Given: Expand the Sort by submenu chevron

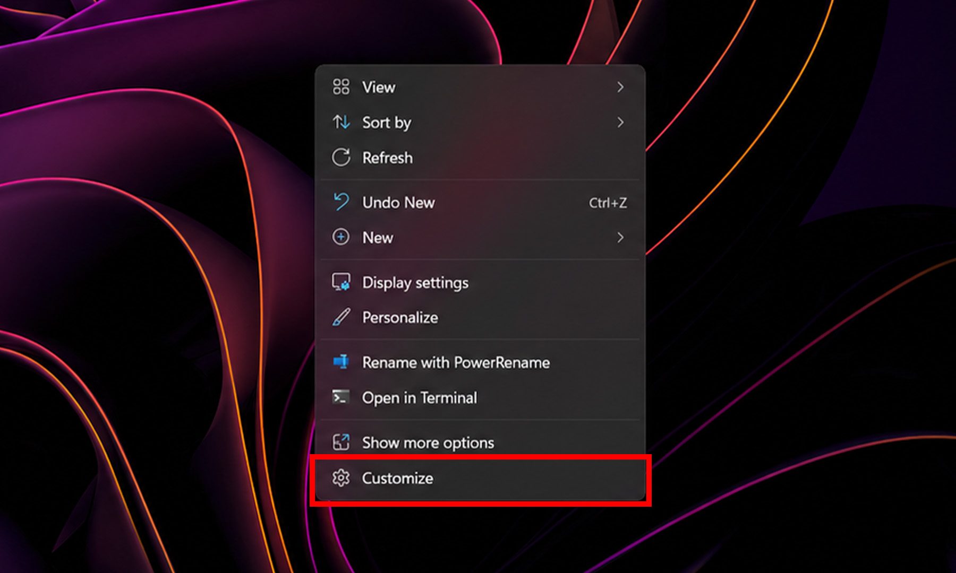Looking at the screenshot, I should [620, 123].
